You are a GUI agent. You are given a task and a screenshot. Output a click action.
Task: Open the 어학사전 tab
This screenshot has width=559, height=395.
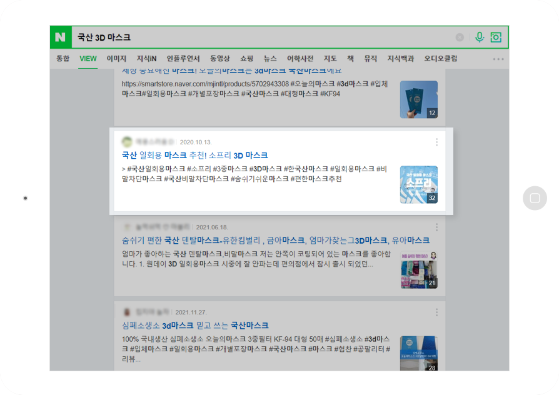pyautogui.click(x=300, y=59)
